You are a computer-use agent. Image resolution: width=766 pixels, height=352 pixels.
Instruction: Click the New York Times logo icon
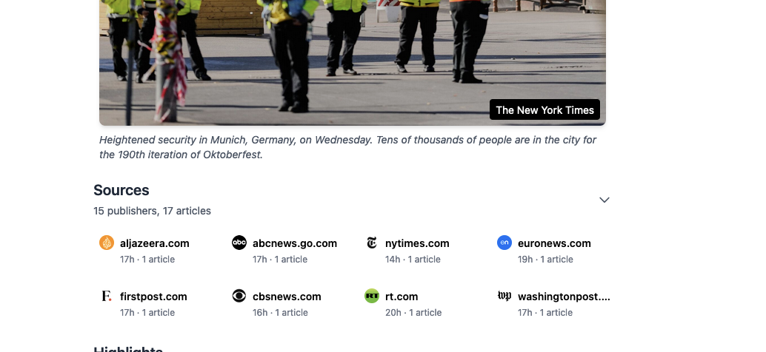(x=372, y=243)
